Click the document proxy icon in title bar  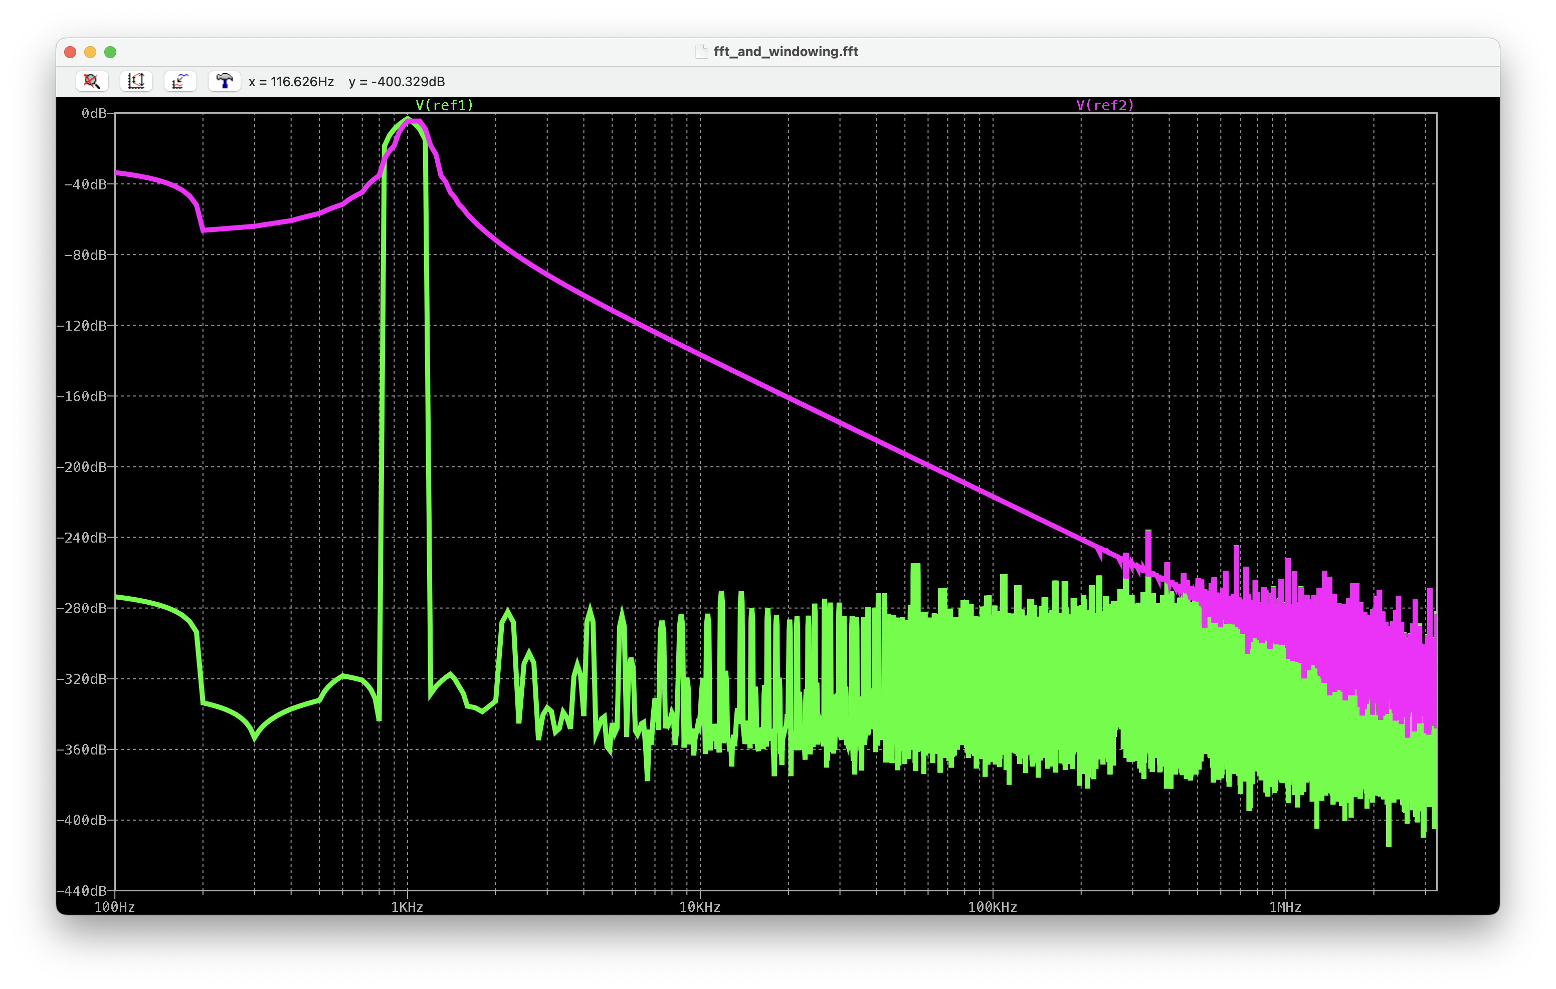click(x=701, y=52)
